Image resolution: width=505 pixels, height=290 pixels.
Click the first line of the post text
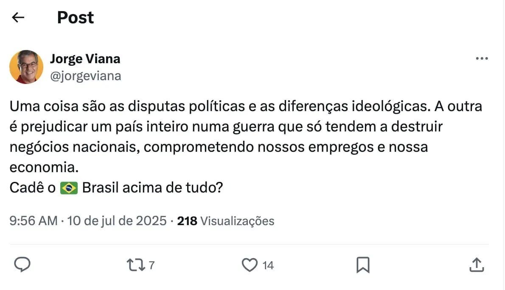pos(246,106)
